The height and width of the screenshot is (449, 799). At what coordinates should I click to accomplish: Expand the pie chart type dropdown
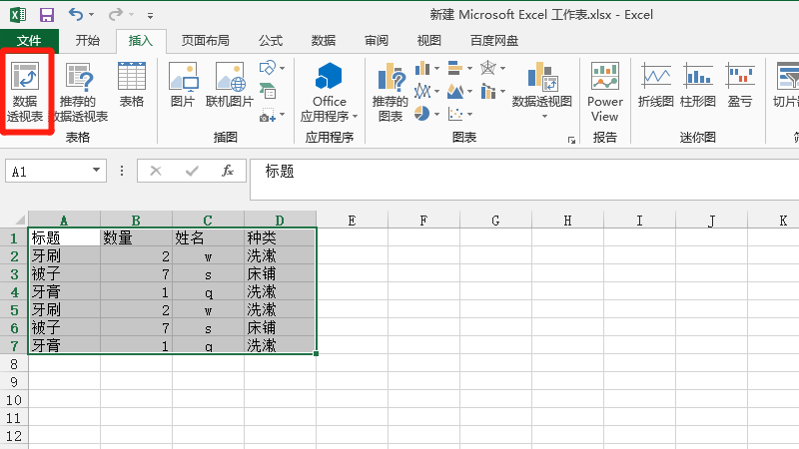pyautogui.click(x=435, y=114)
